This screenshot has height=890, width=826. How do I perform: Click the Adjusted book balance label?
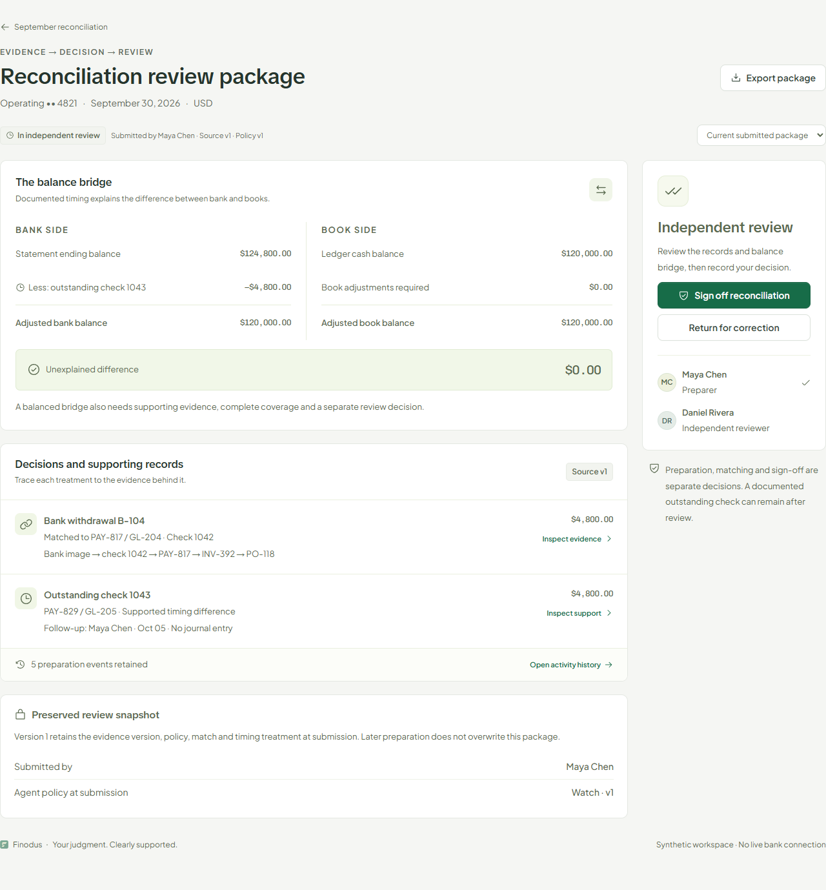[x=368, y=323]
